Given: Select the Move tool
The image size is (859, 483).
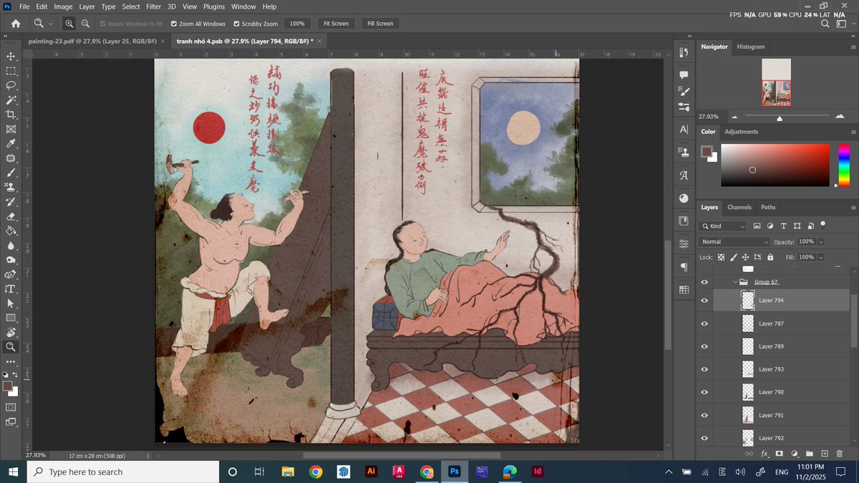Looking at the screenshot, I should 11,56.
